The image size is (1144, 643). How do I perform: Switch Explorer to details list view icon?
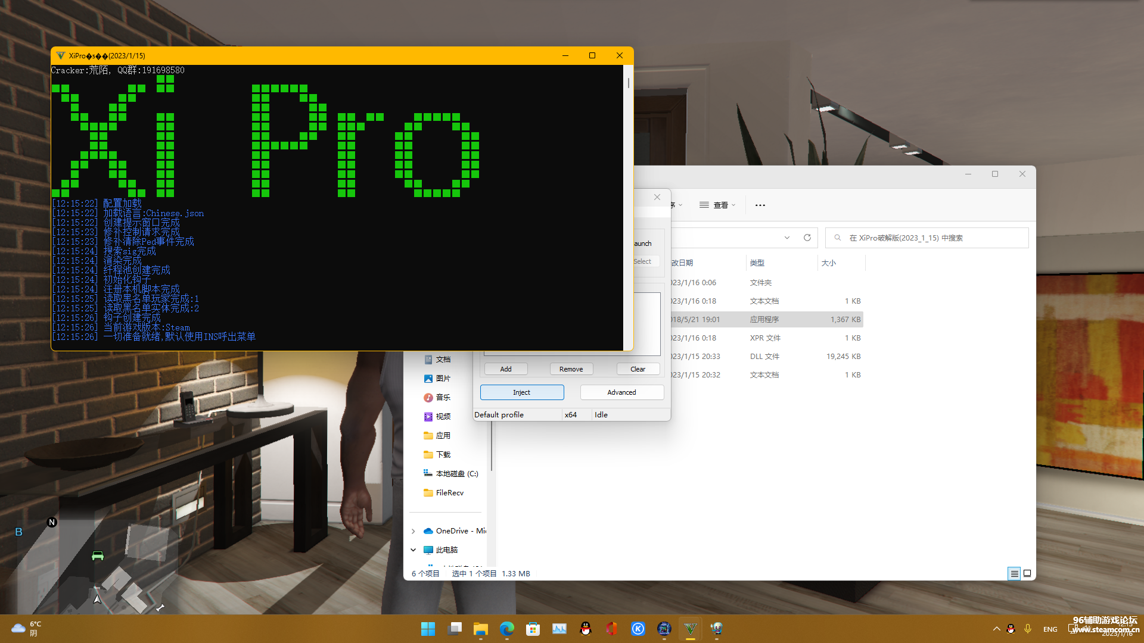[x=1014, y=573]
